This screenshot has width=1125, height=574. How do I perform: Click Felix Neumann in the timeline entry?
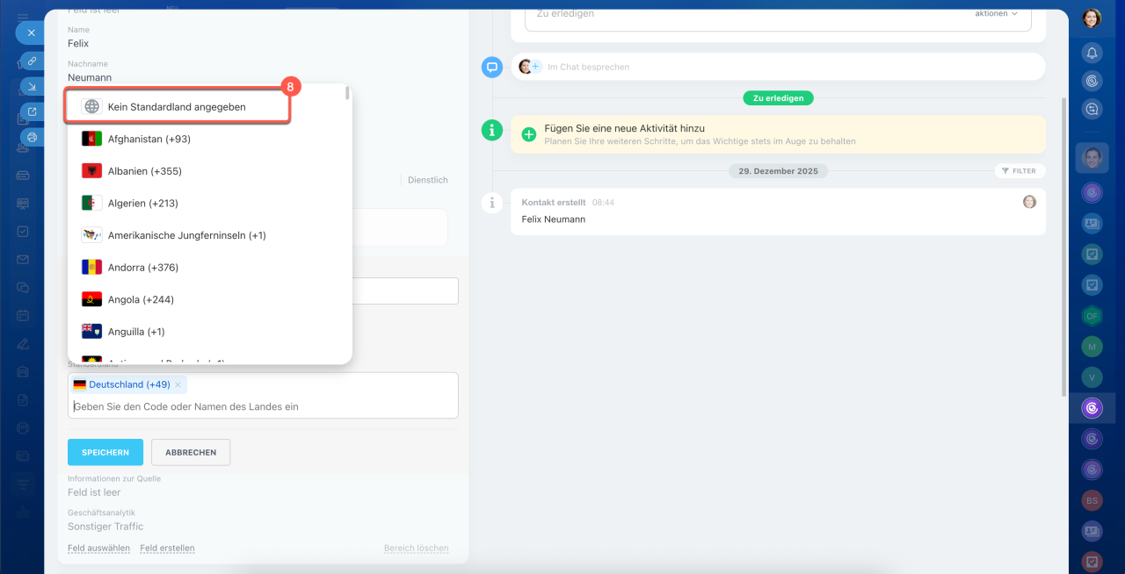pos(554,219)
